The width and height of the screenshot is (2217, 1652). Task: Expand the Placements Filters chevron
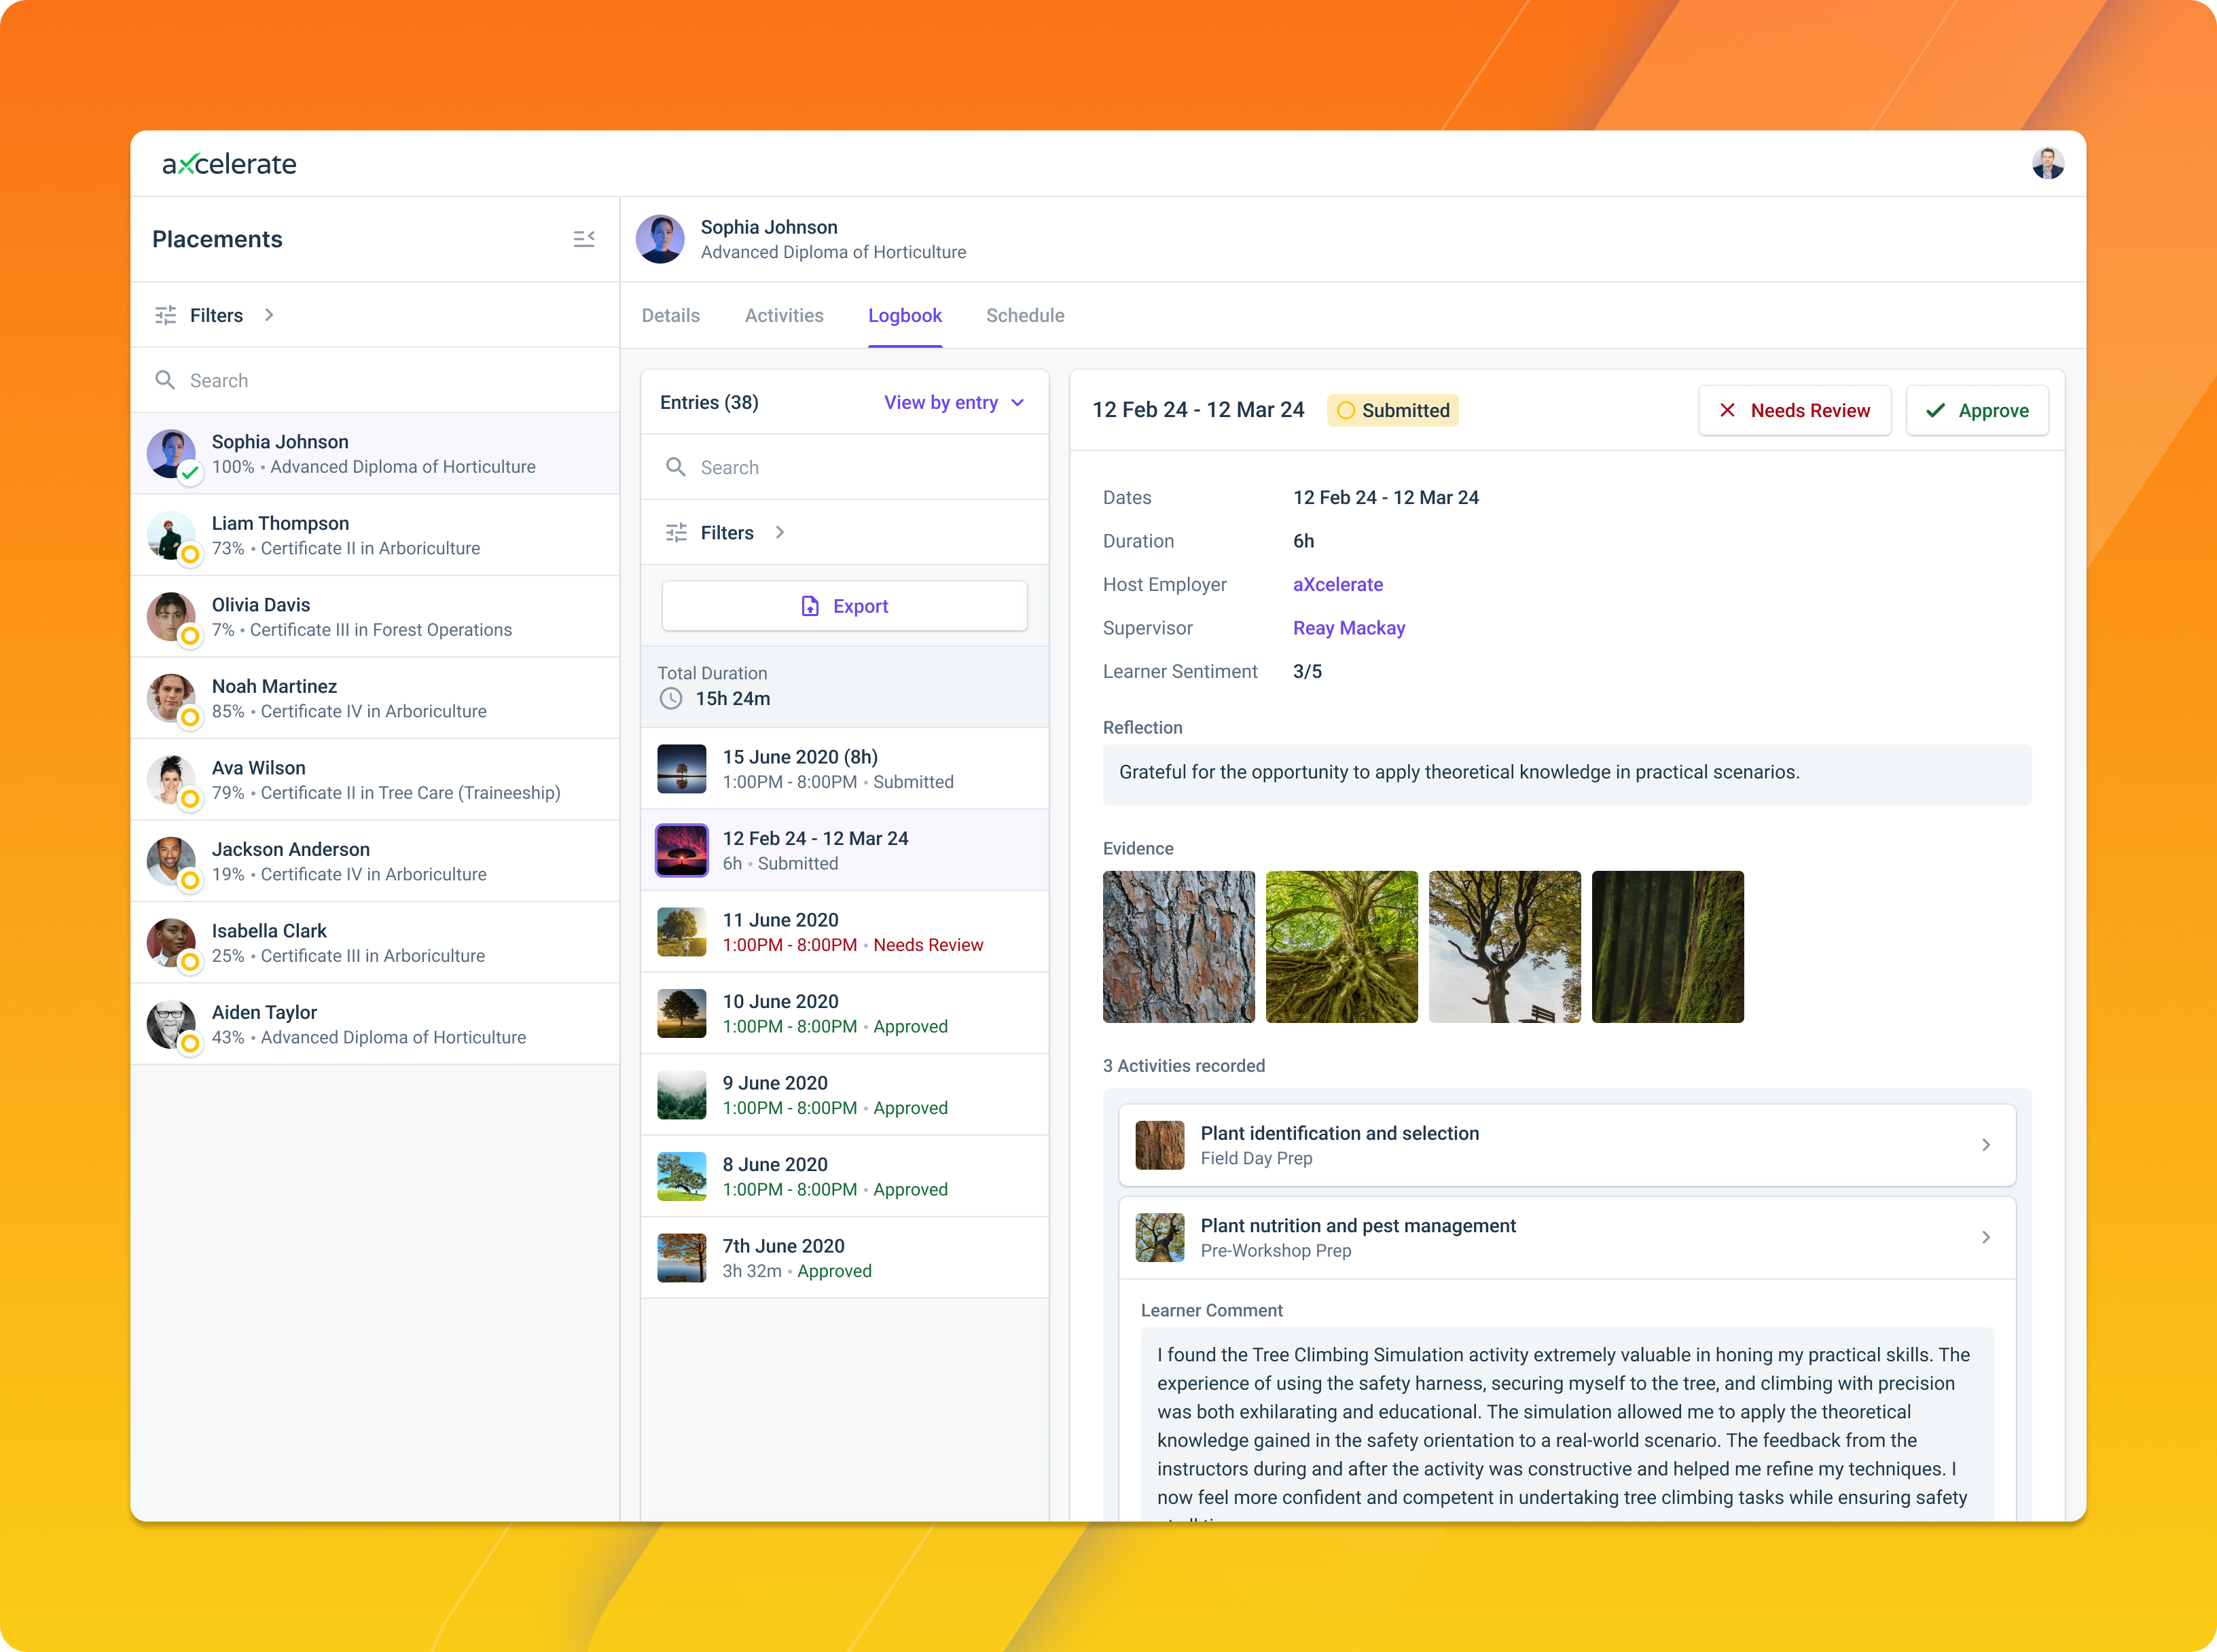269,315
